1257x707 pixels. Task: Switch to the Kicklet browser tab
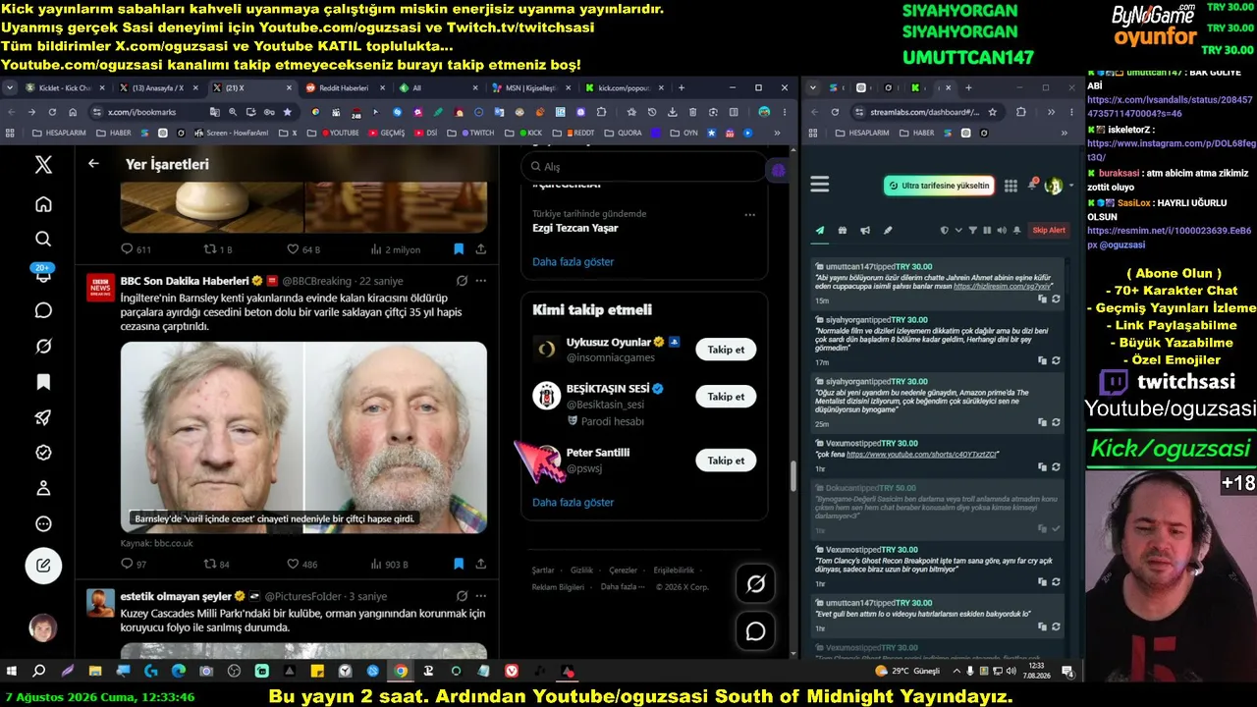pos(65,87)
